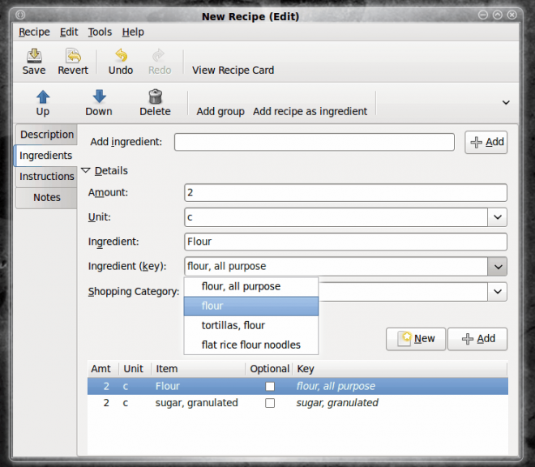Expand the toolbar overflow chevron

tap(506, 103)
